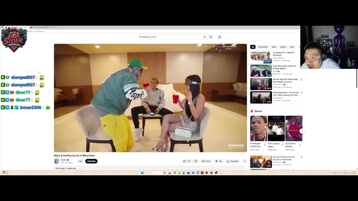Open 20 Women vs 1 Rapper Blueface thumbnail
Image resolution: width=358 pixels, height=201 pixels.
(261, 57)
